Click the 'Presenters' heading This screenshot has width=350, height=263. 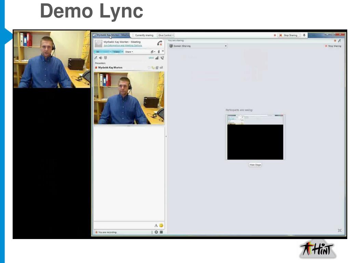click(x=100, y=63)
